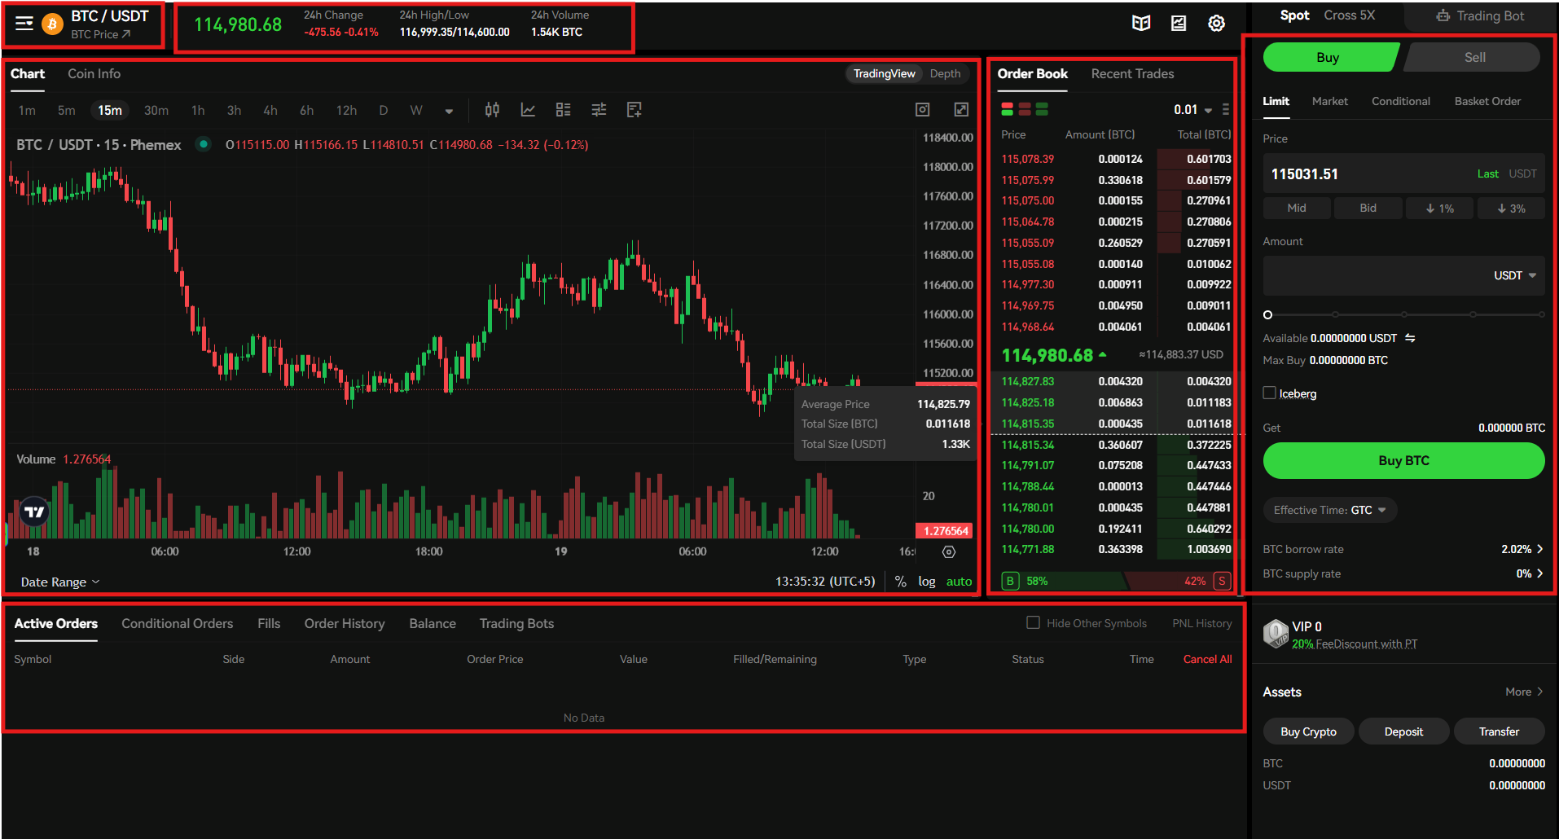Open the Date Range selector below the chart
1559x839 pixels.
[59, 581]
